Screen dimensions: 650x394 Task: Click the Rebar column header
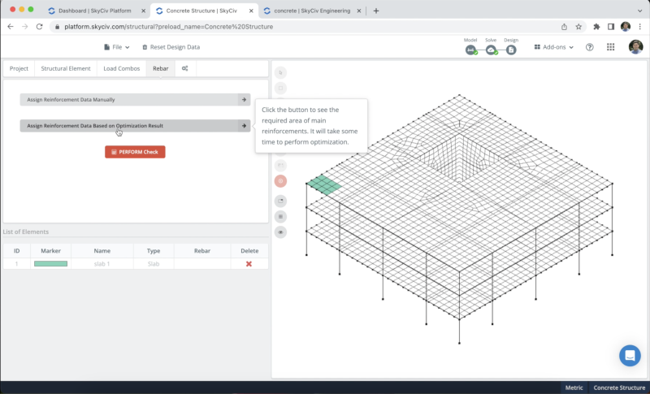(202, 251)
